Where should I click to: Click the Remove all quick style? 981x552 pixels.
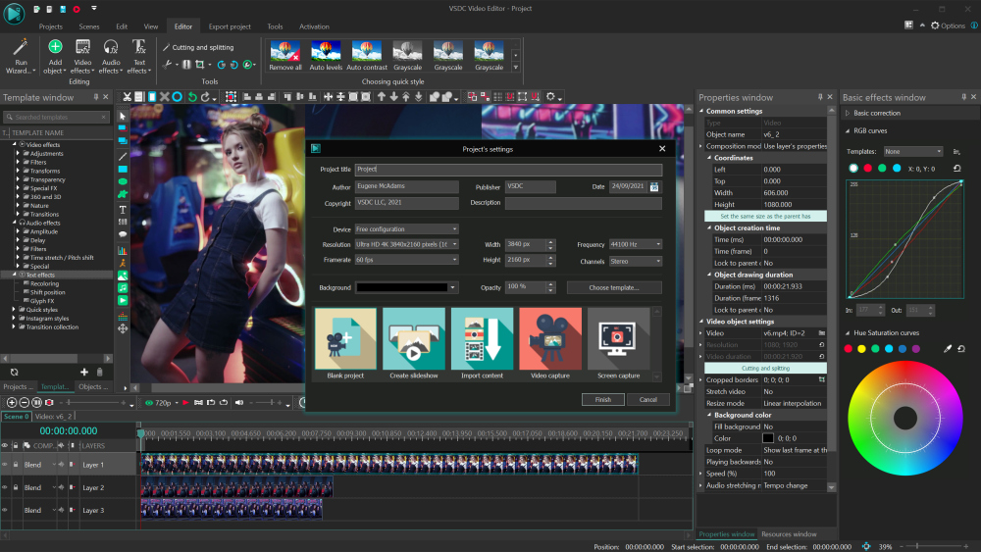pos(285,56)
